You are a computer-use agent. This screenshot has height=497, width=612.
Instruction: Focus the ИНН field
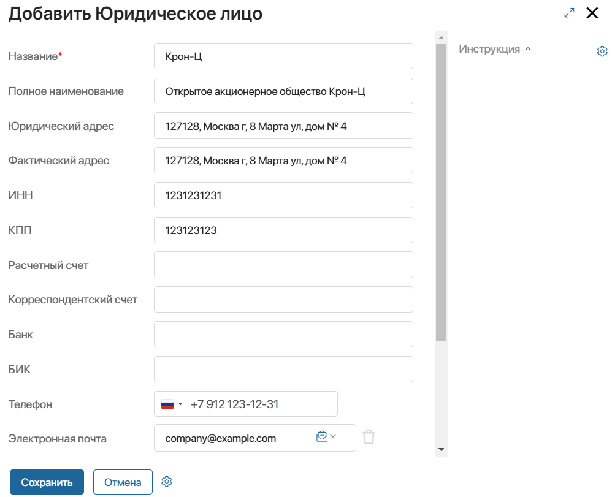click(283, 195)
